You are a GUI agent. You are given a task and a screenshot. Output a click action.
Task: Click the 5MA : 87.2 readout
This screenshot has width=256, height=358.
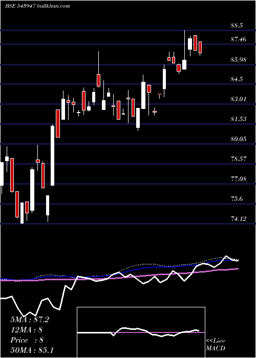click(30, 320)
